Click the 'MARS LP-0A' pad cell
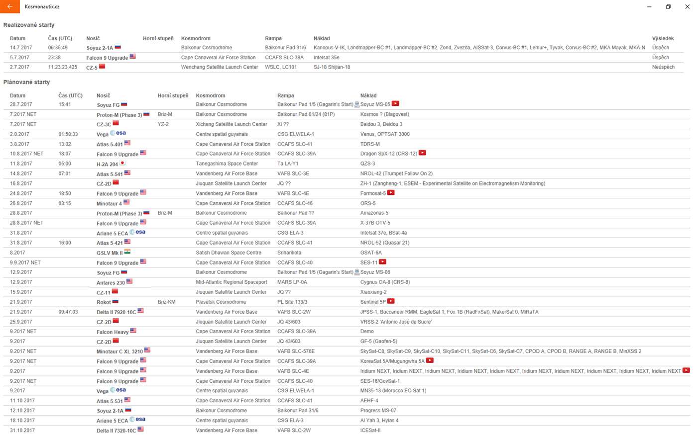 tap(292, 282)
